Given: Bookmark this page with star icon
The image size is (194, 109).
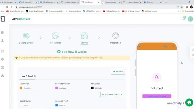Looking at the screenshot, I should [x=182, y=7].
